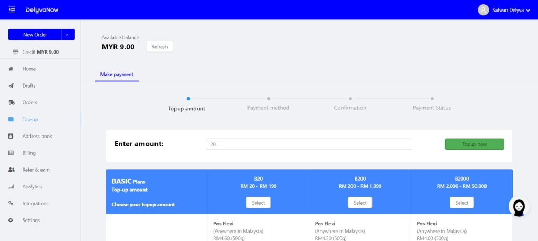This screenshot has width=538, height=241.
Task: Refresh the available balance
Action: pyautogui.click(x=160, y=47)
